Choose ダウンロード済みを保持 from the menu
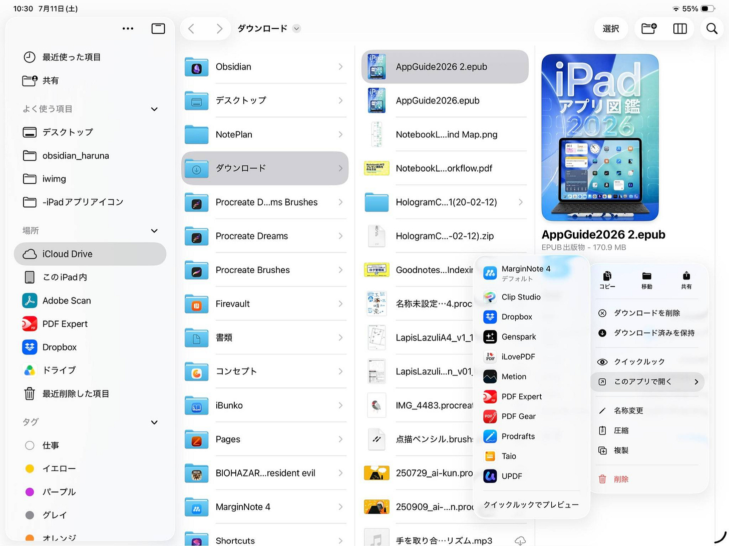The height and width of the screenshot is (546, 729). pos(648,333)
